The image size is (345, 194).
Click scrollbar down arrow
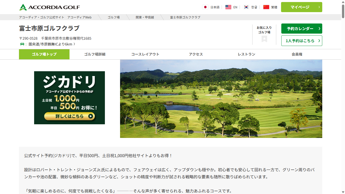point(343,192)
